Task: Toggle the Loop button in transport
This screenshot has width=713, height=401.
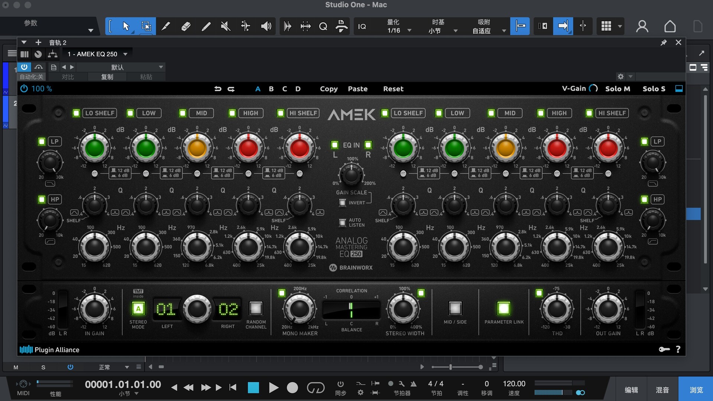Action: [x=316, y=388]
